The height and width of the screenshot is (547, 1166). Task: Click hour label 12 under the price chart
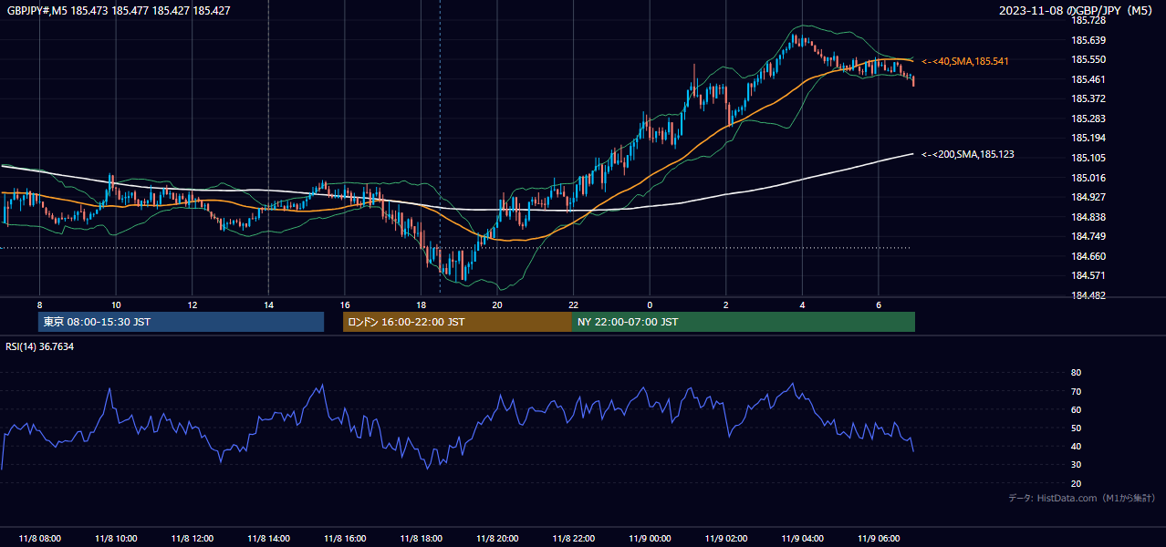coord(192,304)
